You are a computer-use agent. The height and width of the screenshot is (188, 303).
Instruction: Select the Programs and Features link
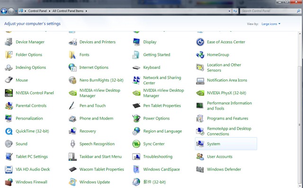(227, 118)
